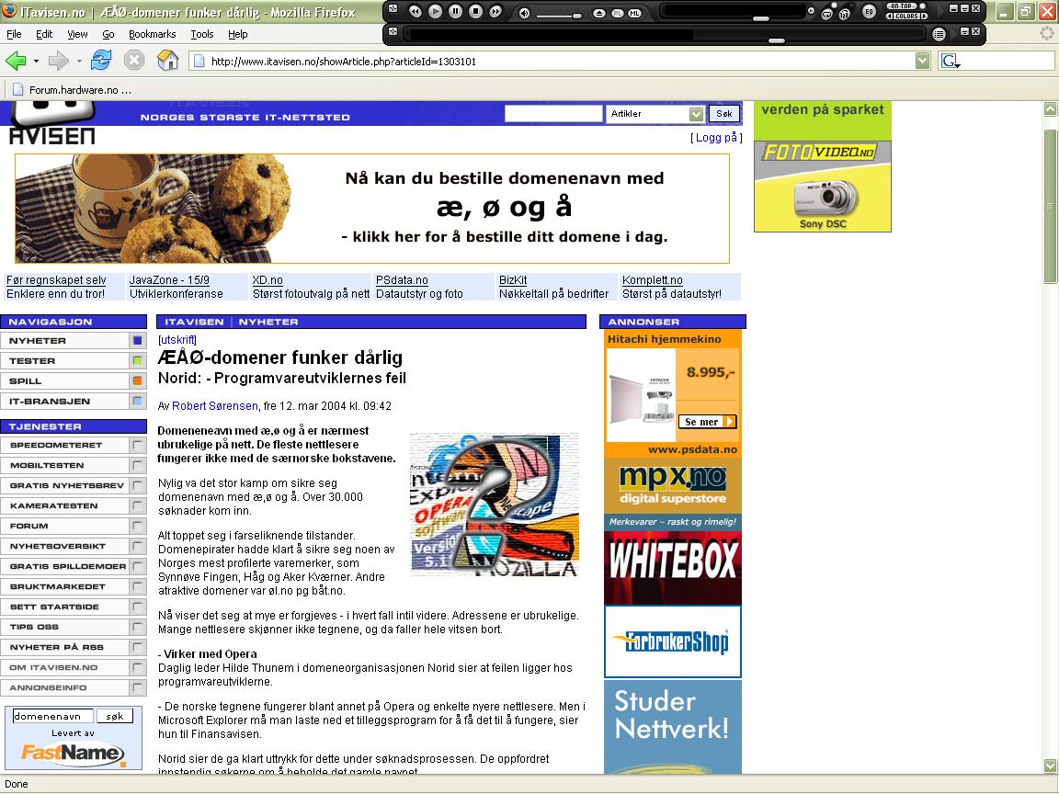
Task: Toggle PL playlist window in media player
Action: (x=618, y=14)
